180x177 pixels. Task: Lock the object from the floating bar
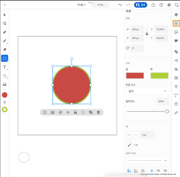click(76, 112)
